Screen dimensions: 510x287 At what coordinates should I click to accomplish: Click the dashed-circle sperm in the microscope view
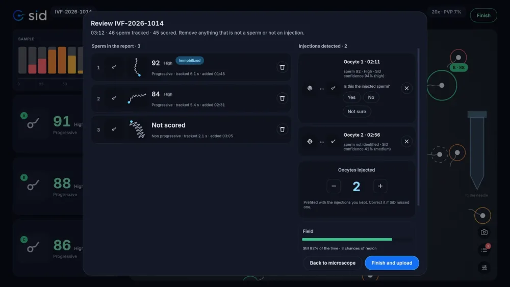pyautogui.click(x=440, y=154)
